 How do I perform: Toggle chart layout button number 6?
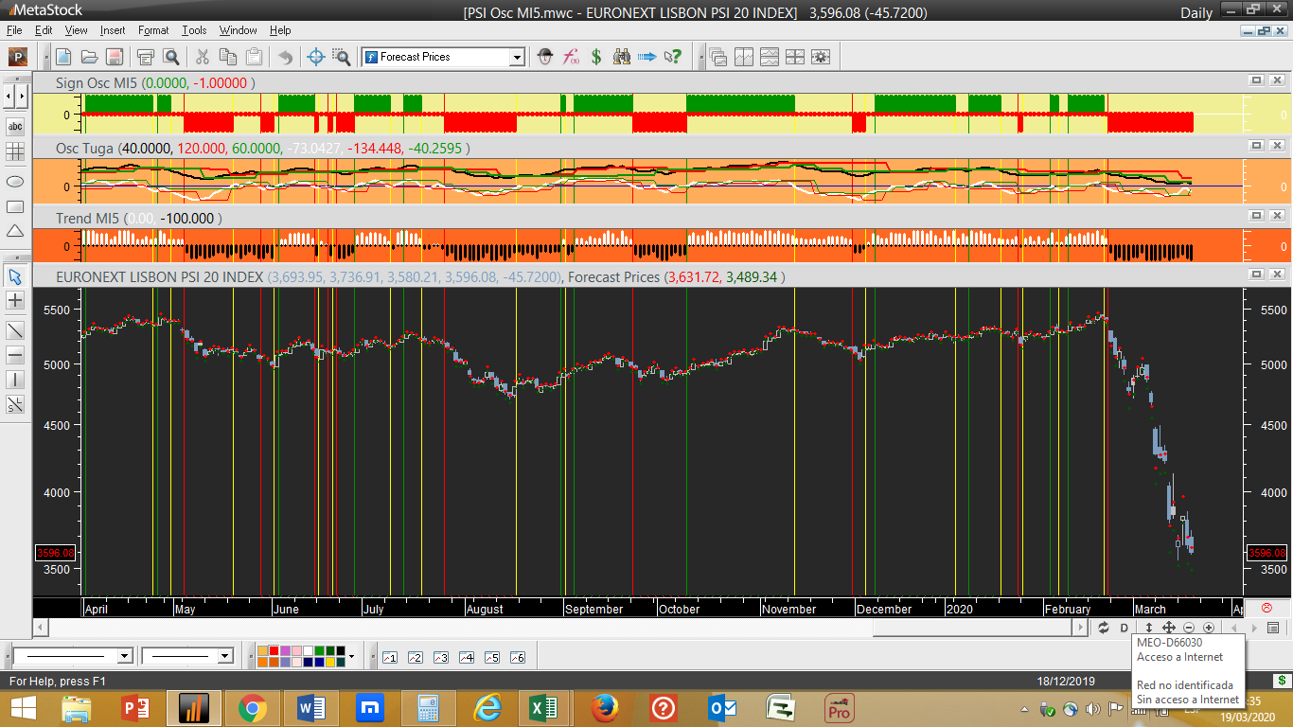(518, 657)
